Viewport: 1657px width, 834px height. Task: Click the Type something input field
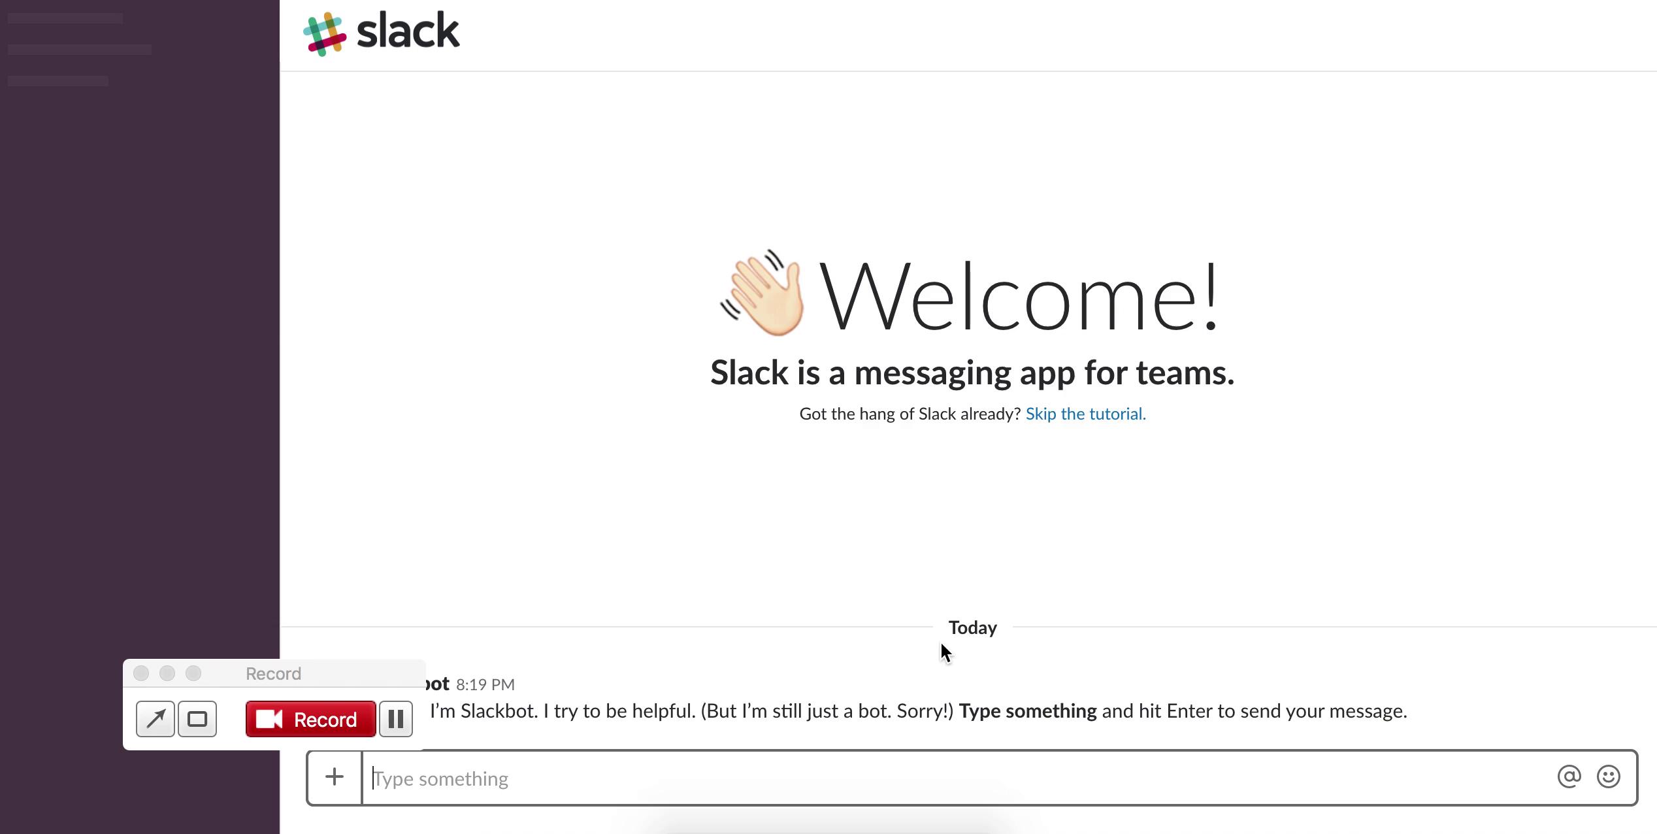pyautogui.click(x=970, y=778)
